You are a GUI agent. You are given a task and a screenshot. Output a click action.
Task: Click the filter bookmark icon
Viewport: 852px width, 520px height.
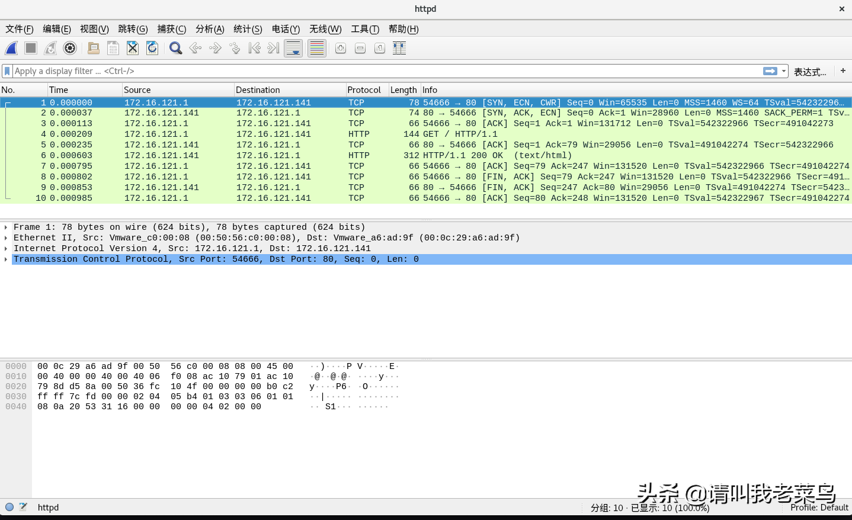(x=7, y=71)
